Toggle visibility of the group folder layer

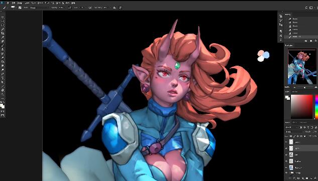[x=286, y=172]
